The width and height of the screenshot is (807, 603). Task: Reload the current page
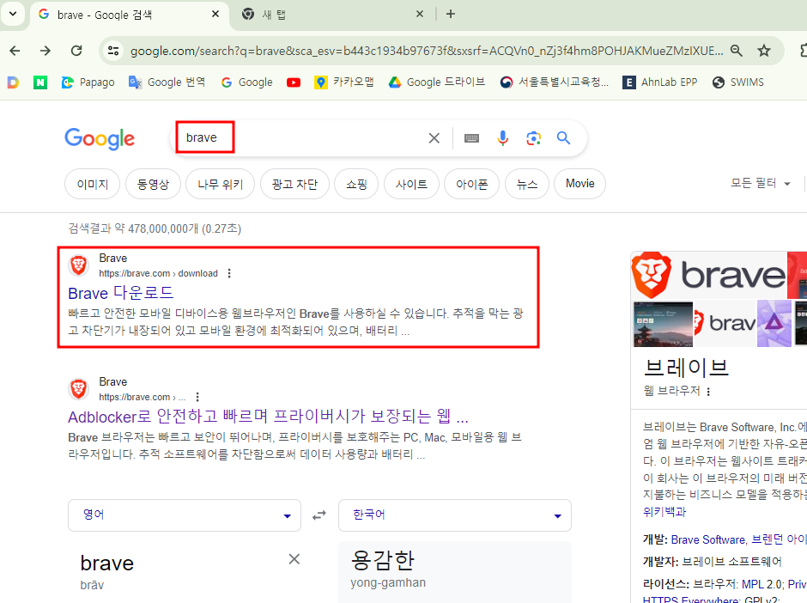click(76, 50)
